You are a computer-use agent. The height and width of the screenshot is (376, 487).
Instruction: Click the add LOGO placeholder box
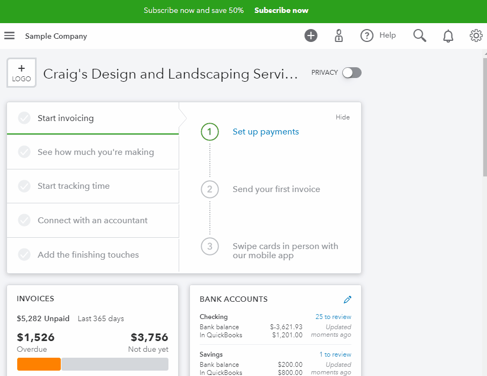click(x=22, y=73)
